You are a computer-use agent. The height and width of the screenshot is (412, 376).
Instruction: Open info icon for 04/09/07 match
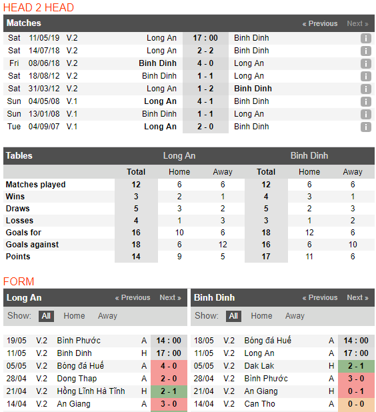pyautogui.click(x=365, y=127)
